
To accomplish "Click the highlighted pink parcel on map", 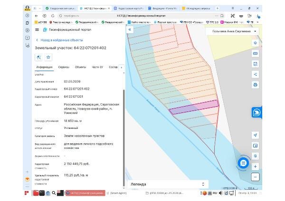I will (x=194, y=107).
